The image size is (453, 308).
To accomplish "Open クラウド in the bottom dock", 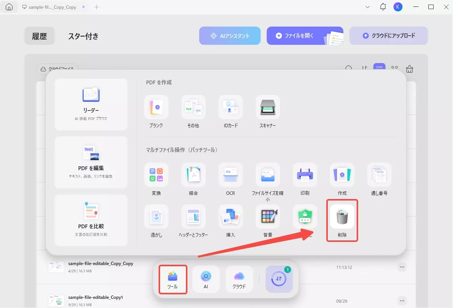I will pos(239,280).
